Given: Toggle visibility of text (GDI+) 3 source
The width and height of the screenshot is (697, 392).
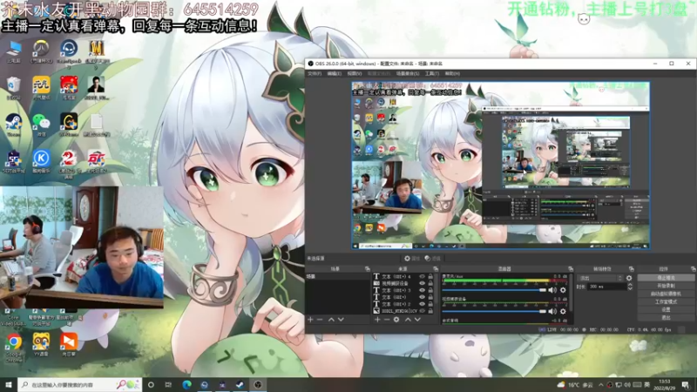Looking at the screenshot, I should 422,290.
